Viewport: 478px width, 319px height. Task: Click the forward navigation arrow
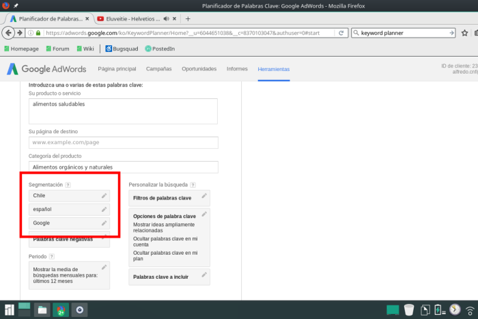[20, 33]
